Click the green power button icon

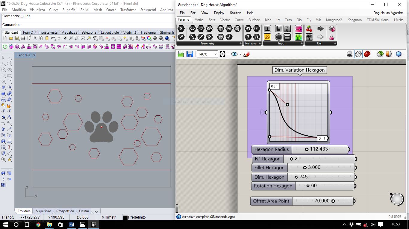click(x=5, y=47)
